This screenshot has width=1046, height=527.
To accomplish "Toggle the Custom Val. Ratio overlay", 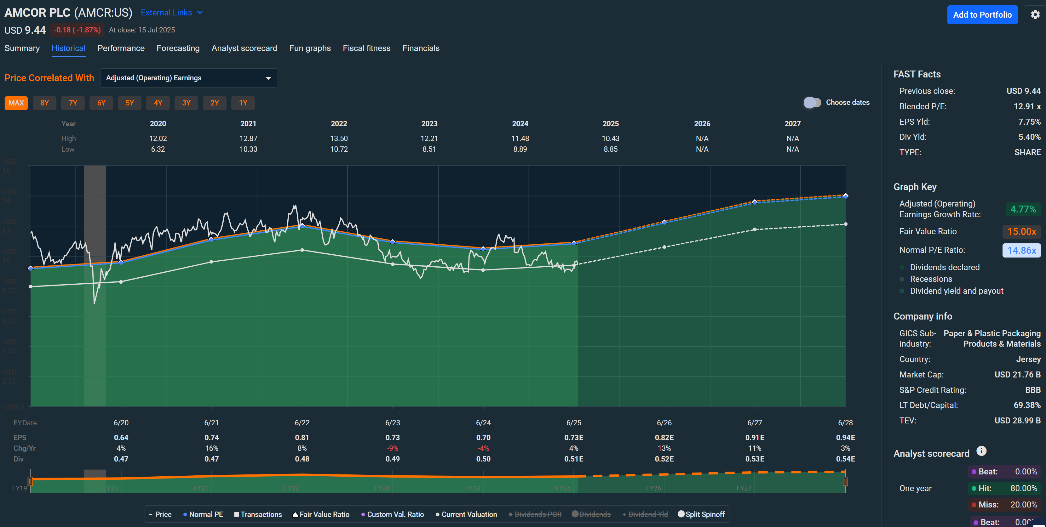I will click(x=392, y=514).
